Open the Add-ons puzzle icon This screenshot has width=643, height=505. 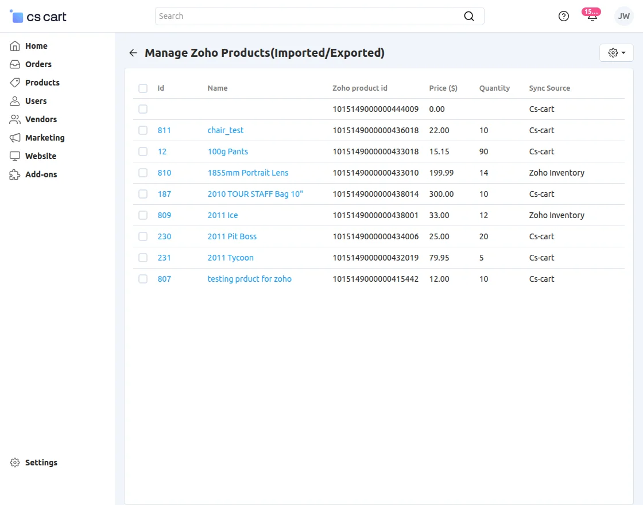14,174
